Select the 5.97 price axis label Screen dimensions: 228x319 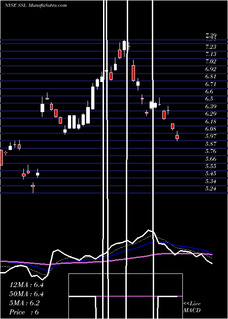pos(211,136)
